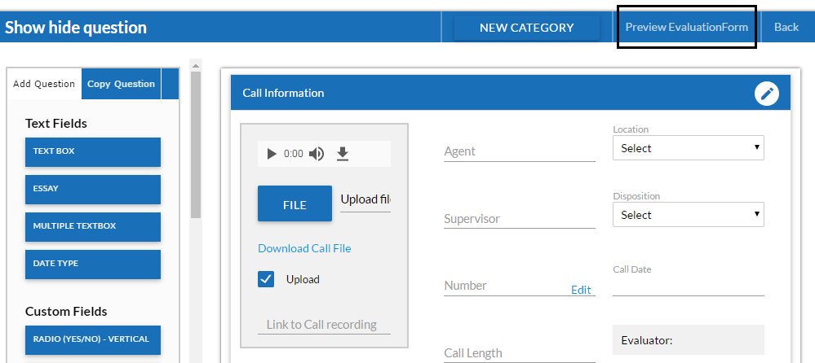Click the Edit link beside Number
Viewport: 815px width, 363px height.
coord(581,290)
